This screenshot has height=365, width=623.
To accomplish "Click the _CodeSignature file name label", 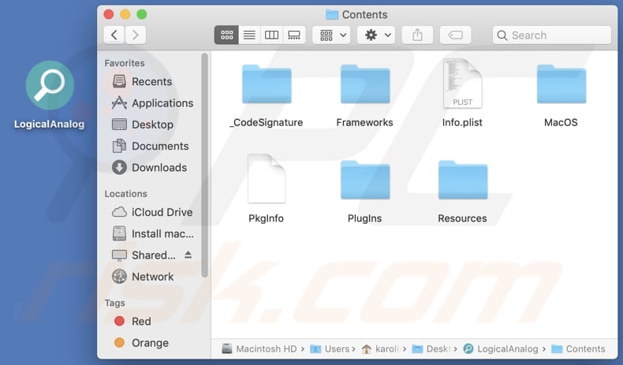I will tap(267, 122).
